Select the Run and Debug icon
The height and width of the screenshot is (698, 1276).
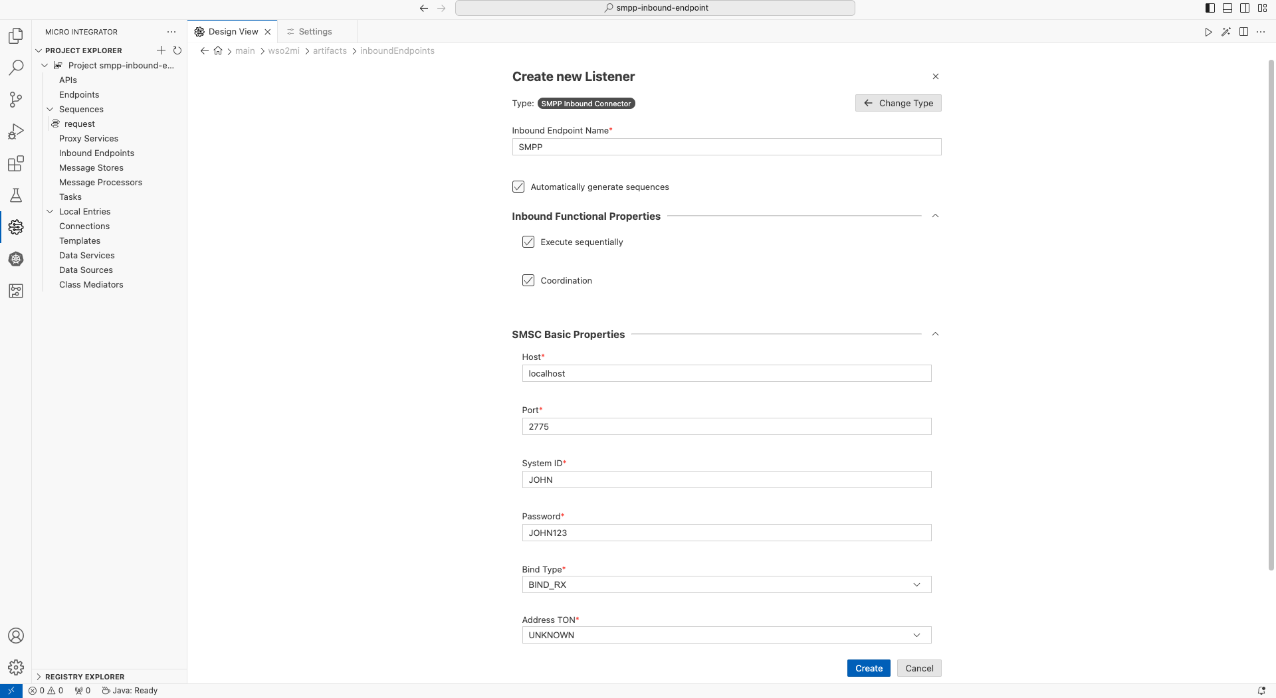16,131
